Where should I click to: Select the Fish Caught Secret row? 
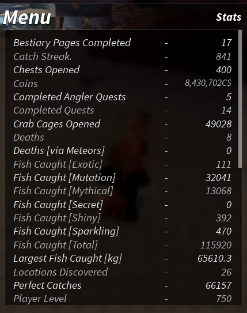123,205
